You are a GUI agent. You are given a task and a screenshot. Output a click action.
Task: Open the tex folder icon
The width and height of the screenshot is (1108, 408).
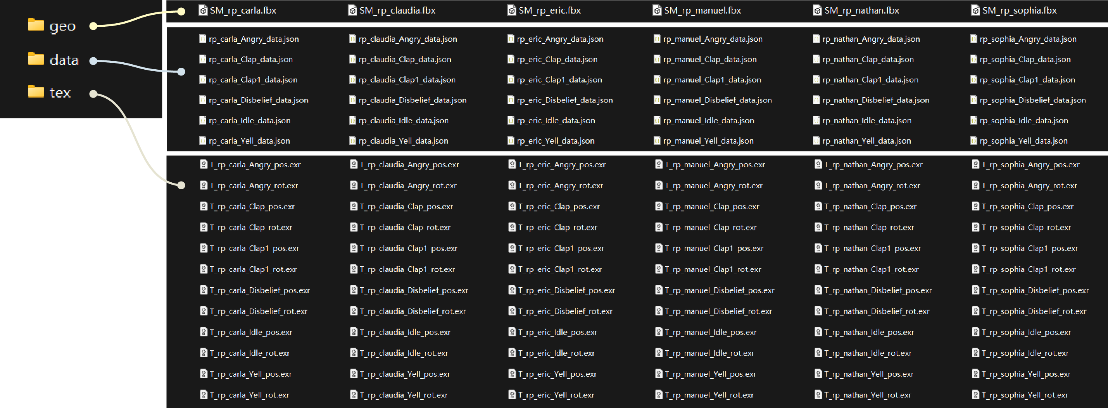point(36,91)
